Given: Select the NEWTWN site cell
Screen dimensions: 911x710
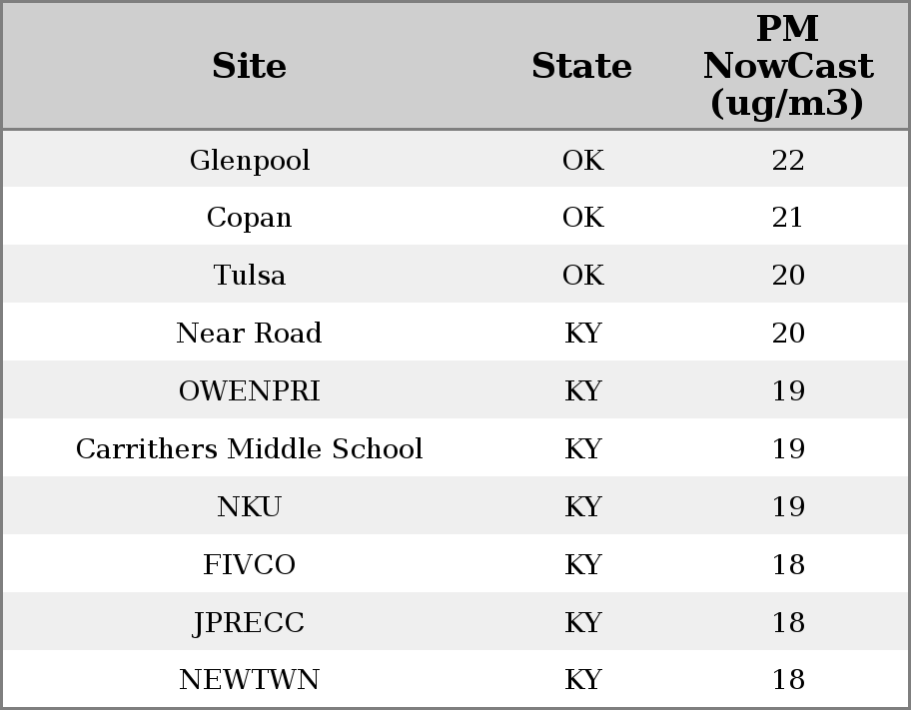Looking at the screenshot, I should coord(249,680).
